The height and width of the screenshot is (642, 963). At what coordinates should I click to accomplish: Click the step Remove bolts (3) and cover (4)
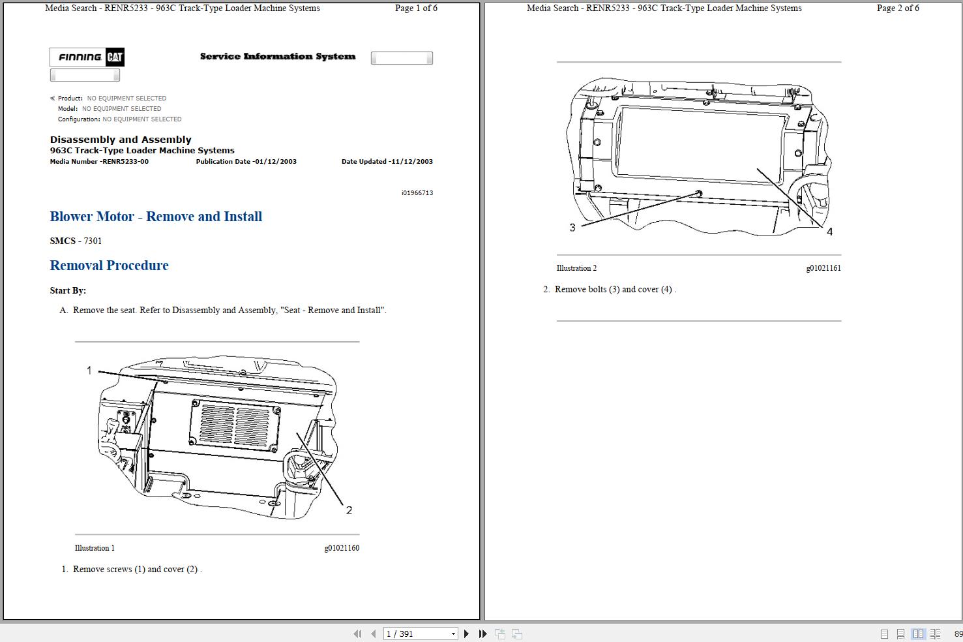615,289
